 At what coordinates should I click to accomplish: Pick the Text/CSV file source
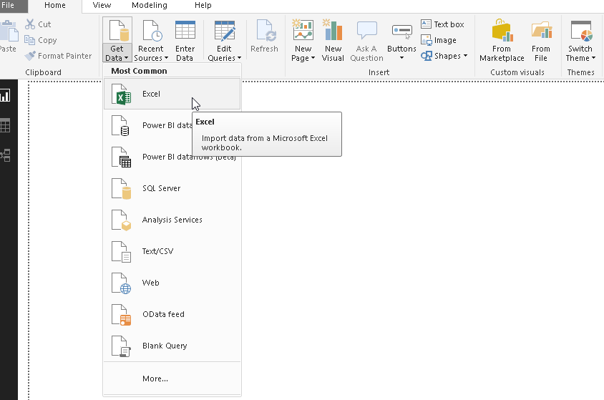(x=157, y=251)
